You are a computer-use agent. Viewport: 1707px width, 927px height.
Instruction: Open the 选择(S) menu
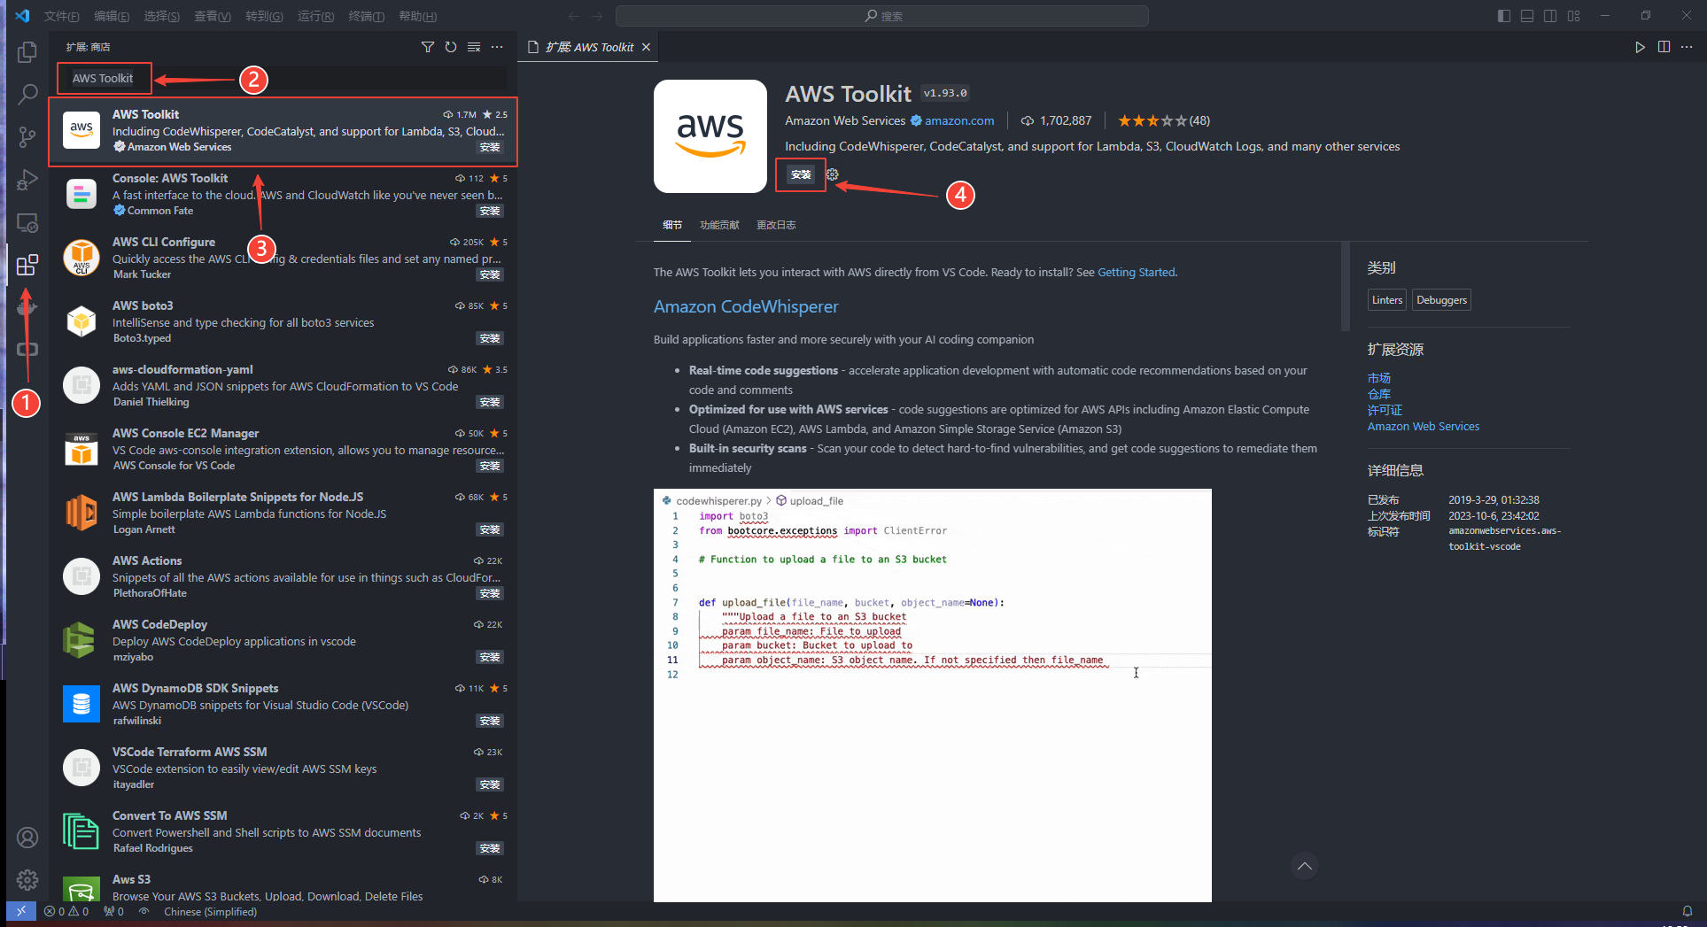[x=162, y=16]
